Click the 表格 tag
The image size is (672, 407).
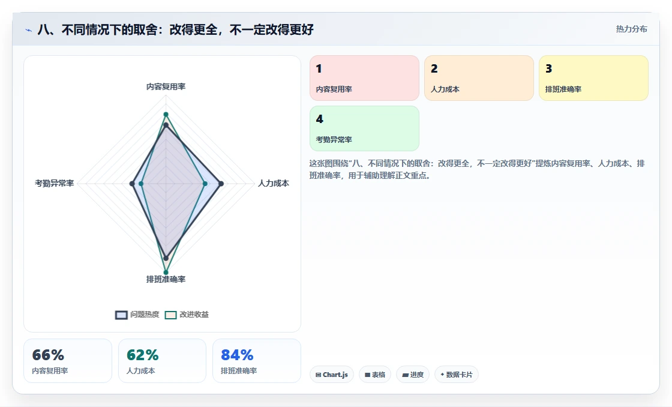tap(374, 375)
